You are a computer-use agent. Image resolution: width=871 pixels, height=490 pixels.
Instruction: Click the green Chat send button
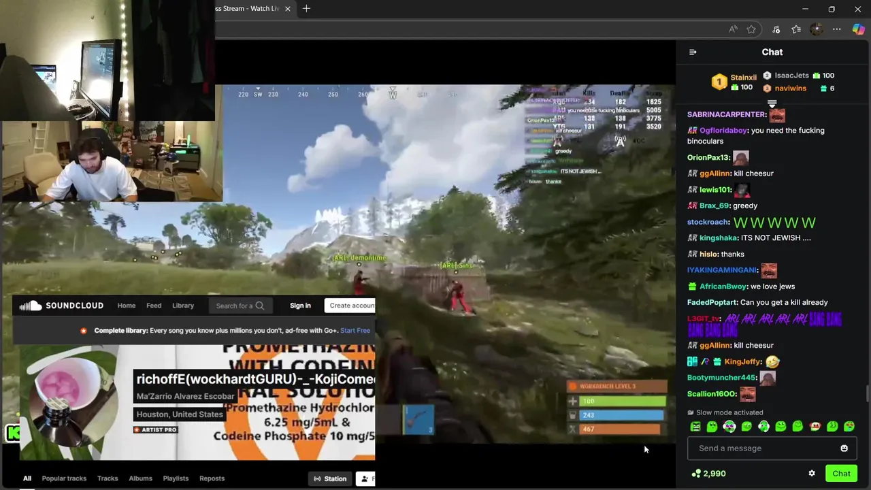pos(841,474)
